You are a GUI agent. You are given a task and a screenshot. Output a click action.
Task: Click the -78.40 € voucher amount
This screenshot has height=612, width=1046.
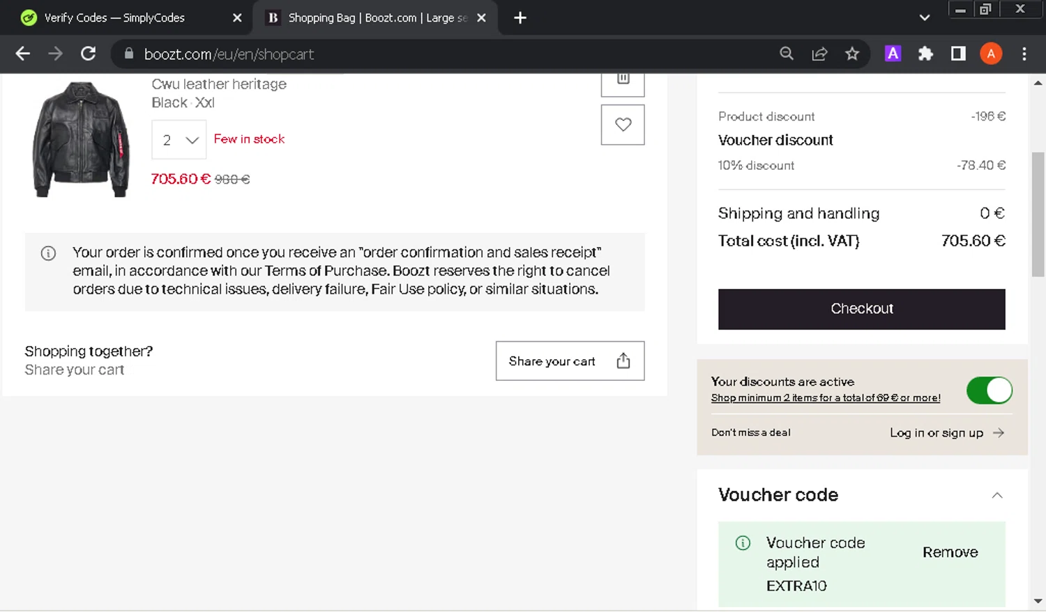[981, 166]
